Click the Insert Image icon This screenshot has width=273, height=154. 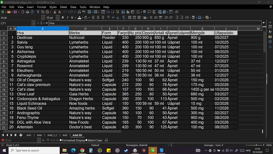[123, 12]
